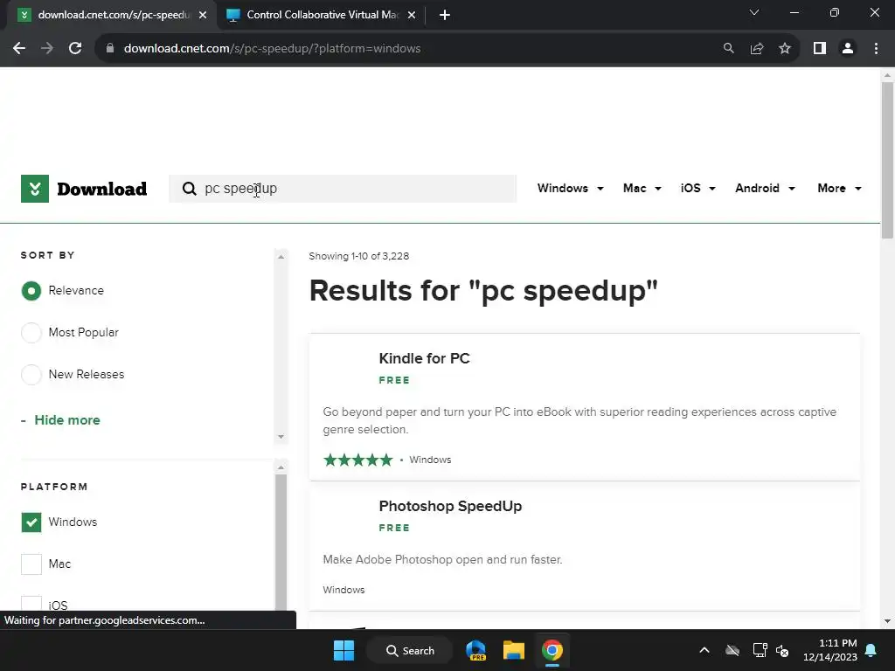
Task: Open the Chrome profile menu
Action: [848, 49]
